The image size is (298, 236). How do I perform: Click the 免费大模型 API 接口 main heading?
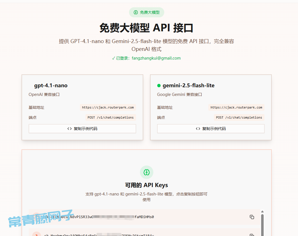coord(146,28)
